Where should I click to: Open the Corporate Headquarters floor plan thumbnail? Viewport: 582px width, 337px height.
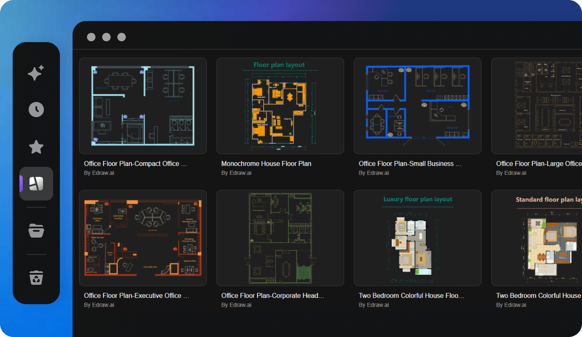click(280, 238)
